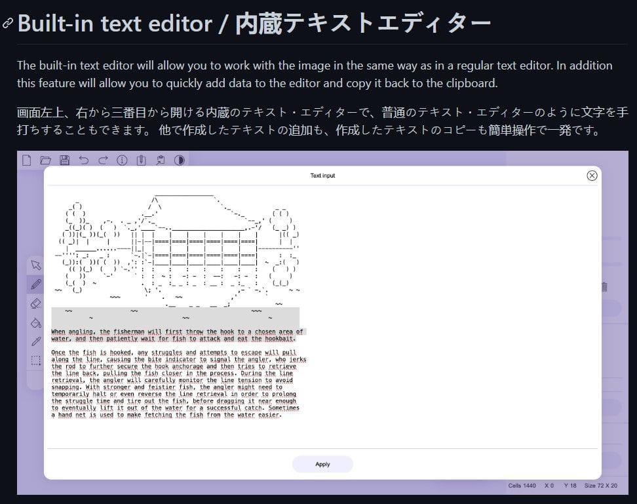Open a file using the folder icon
The width and height of the screenshot is (637, 504).
click(45, 159)
